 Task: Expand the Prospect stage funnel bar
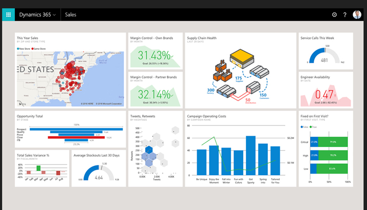76,129
